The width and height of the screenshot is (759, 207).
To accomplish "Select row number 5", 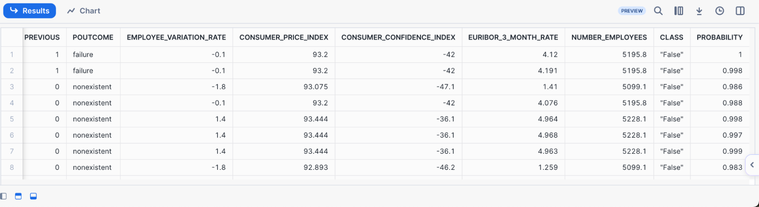I will point(12,119).
